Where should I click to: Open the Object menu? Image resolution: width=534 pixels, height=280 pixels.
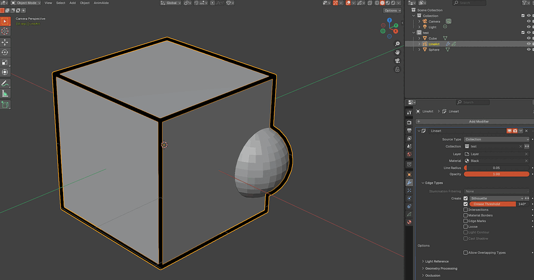tap(84, 3)
